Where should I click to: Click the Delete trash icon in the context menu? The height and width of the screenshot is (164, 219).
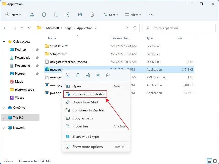tap(108, 75)
